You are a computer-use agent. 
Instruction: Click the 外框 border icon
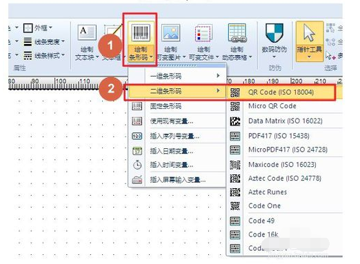(x=28, y=28)
